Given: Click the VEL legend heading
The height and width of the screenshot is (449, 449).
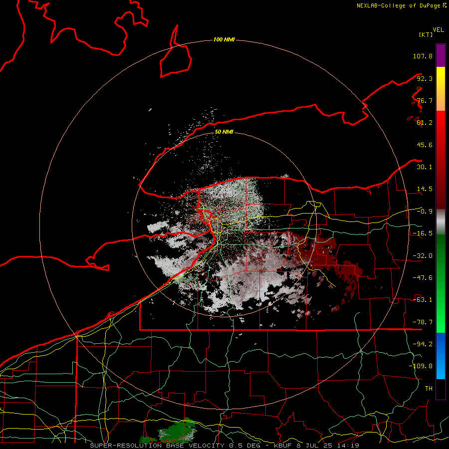Looking at the screenshot, I should [x=438, y=30].
